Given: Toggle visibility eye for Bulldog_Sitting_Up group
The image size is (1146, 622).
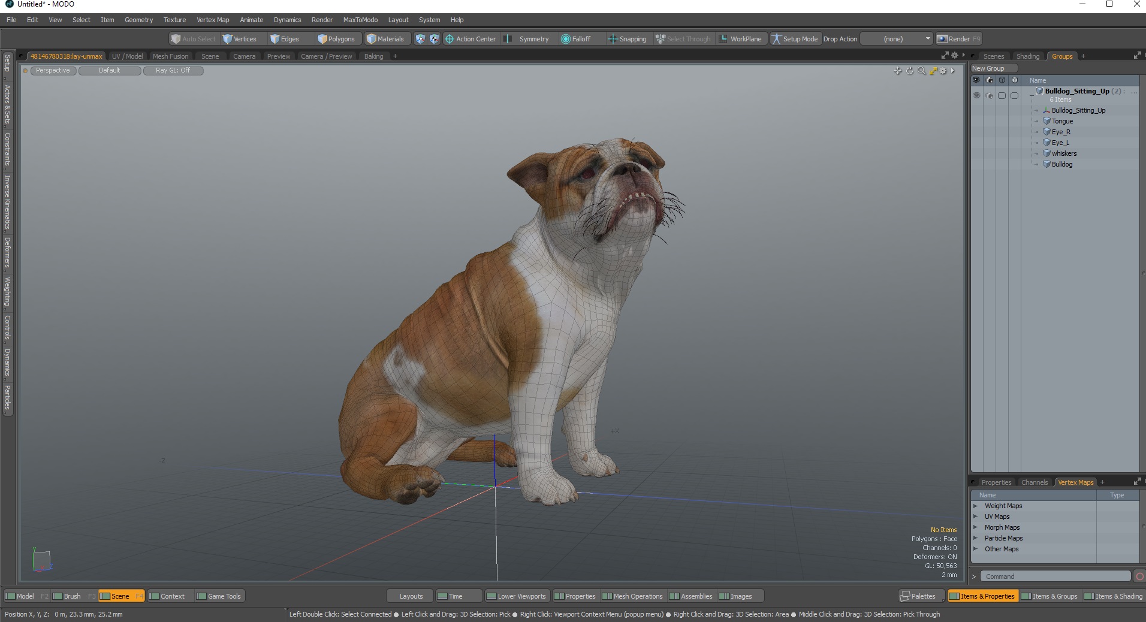Looking at the screenshot, I should point(976,96).
